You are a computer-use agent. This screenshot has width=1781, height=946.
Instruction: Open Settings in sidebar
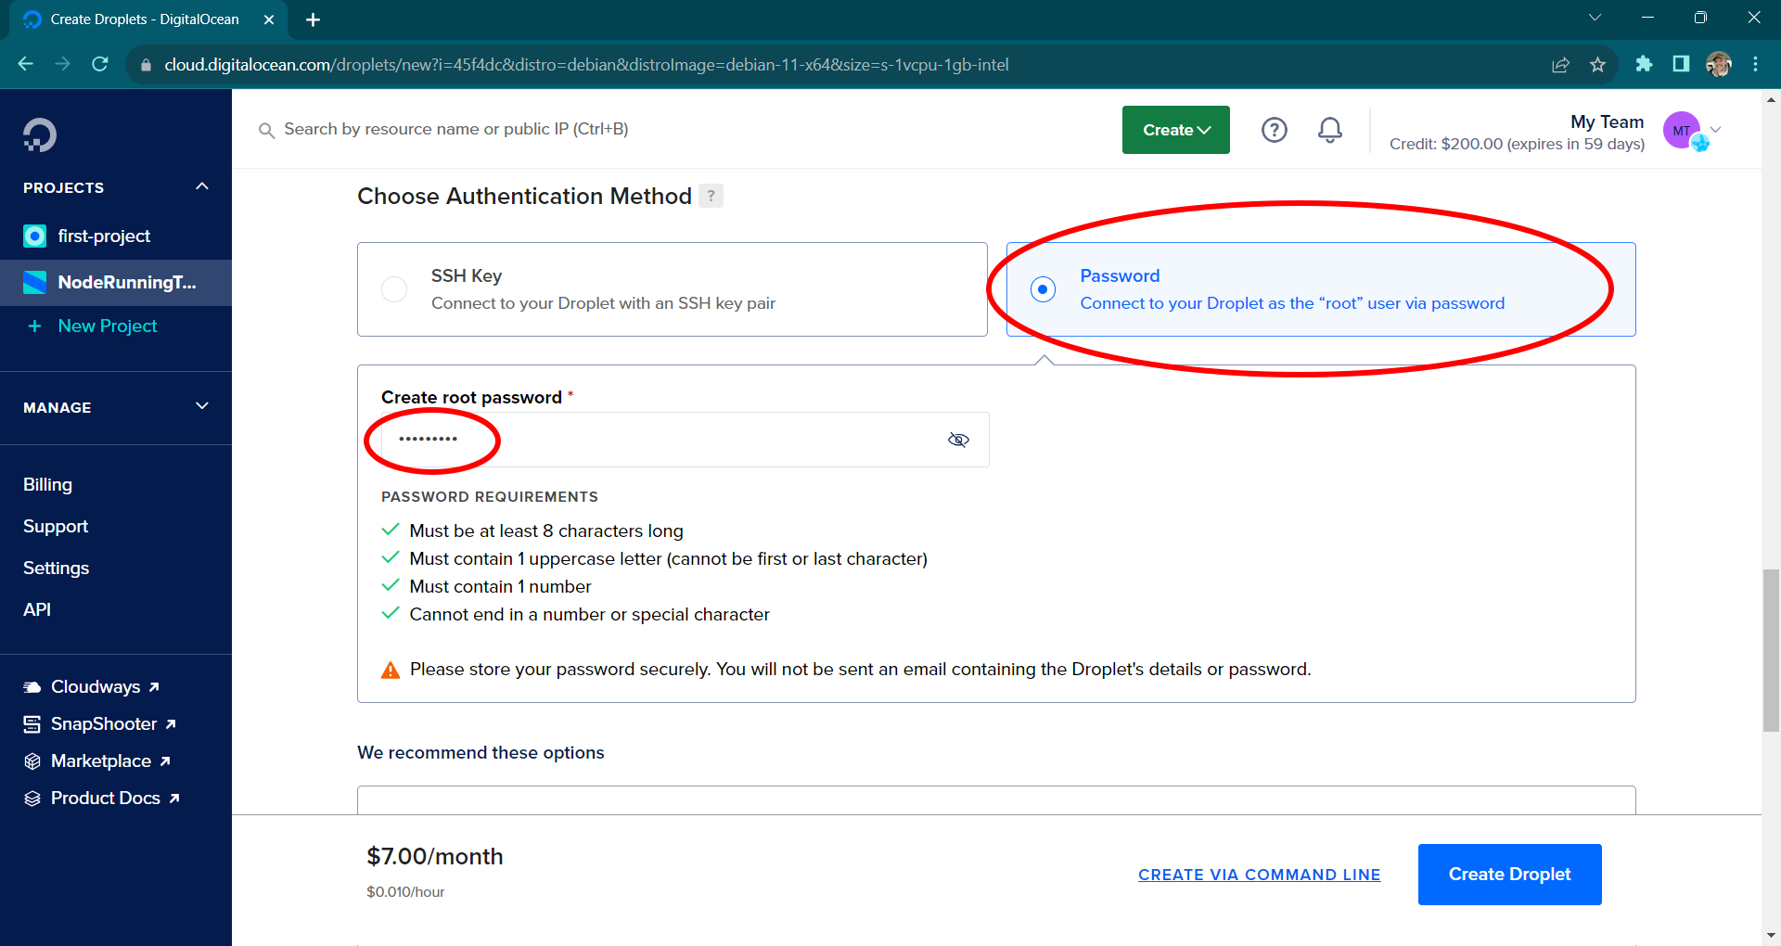(x=56, y=568)
